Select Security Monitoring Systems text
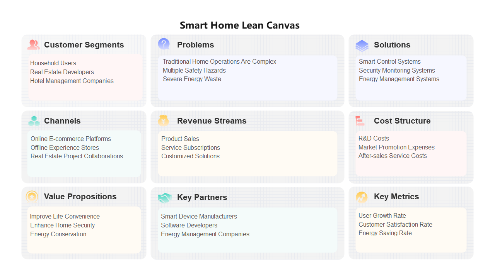 tap(397, 70)
